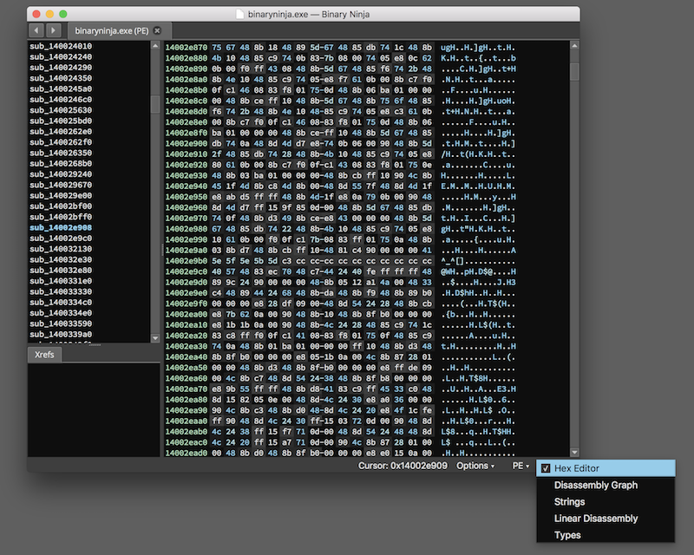Click hex address 14002e870
The width and height of the screenshot is (694, 555).
pyautogui.click(x=187, y=48)
